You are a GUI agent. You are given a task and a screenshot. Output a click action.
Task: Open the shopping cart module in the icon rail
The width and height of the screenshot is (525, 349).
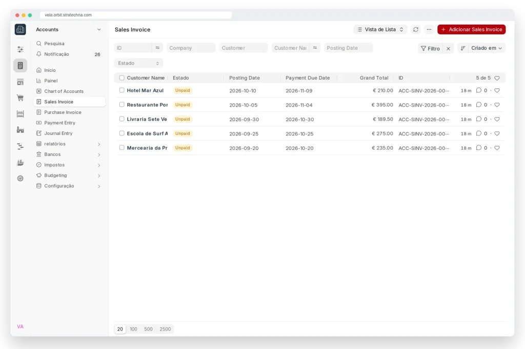coord(20,98)
